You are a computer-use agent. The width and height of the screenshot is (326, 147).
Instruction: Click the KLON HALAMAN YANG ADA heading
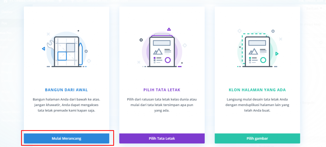257,90
